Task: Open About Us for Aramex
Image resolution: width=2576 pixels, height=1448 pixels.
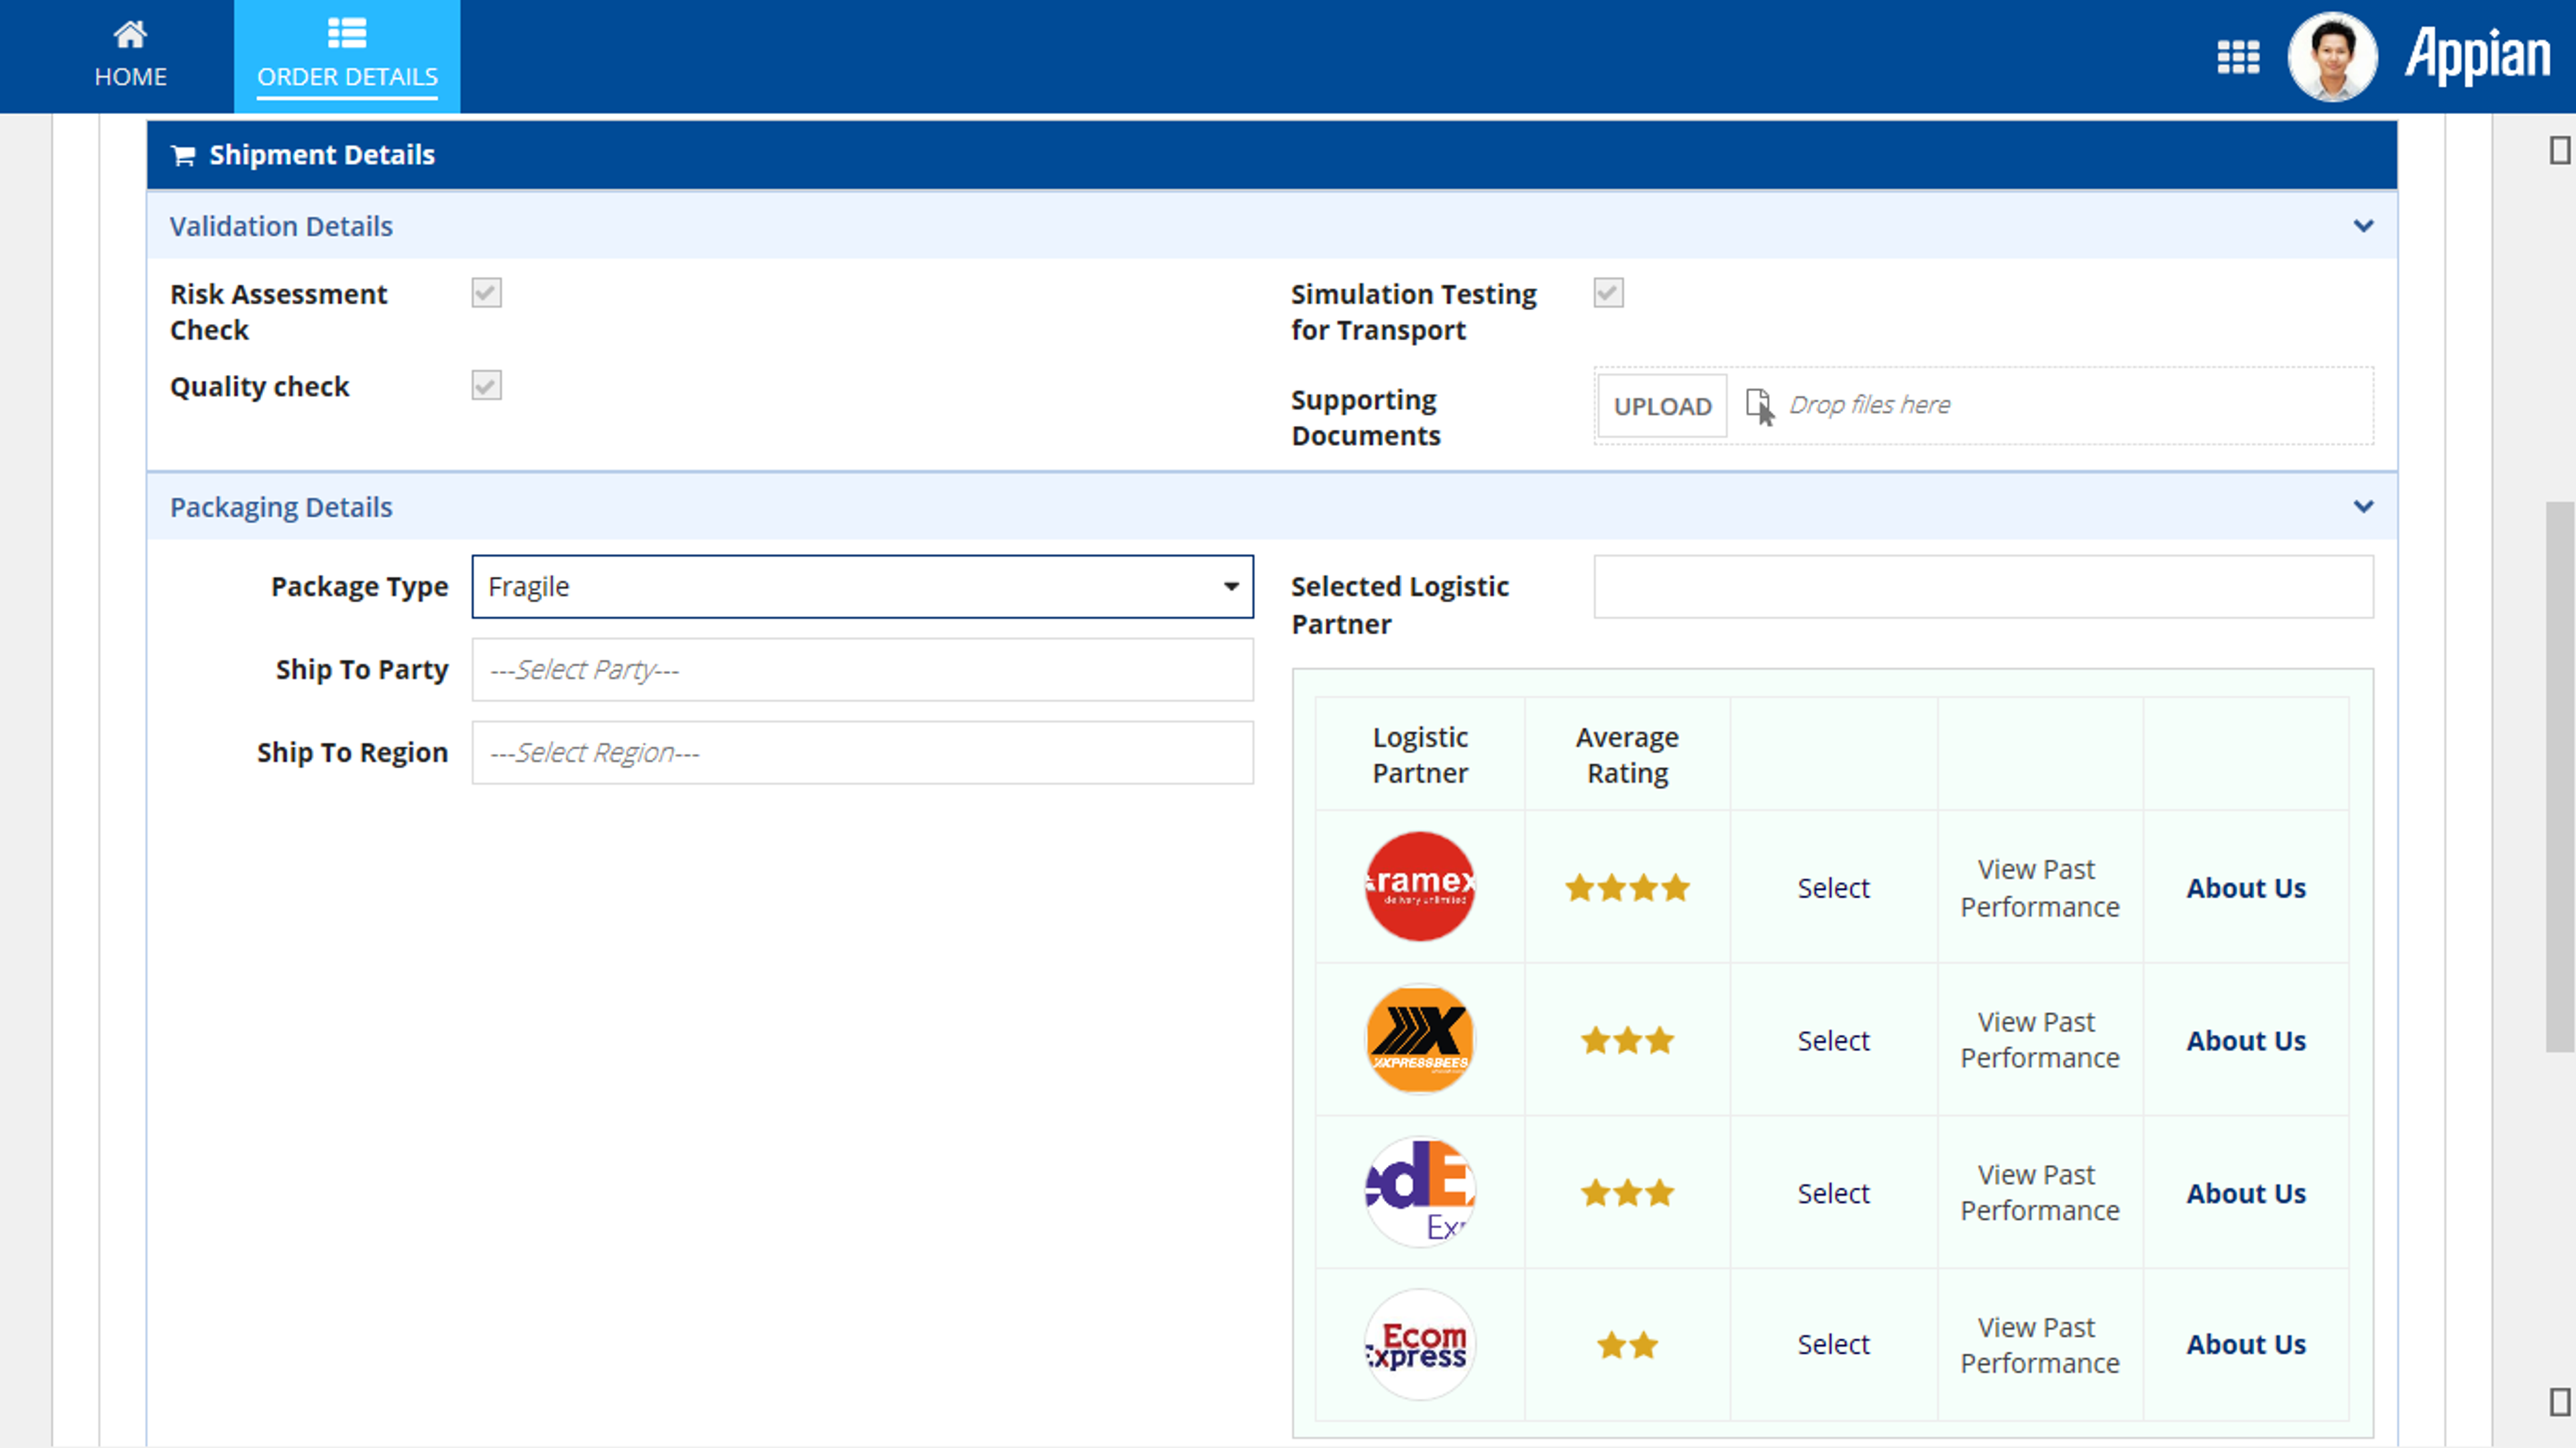Action: tap(2246, 888)
